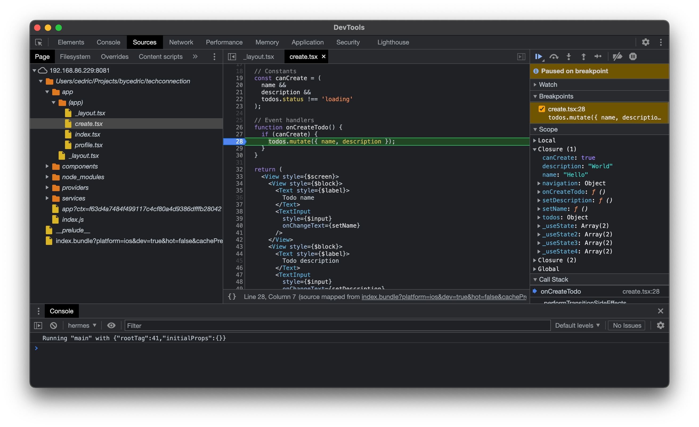Pretty print source with the braces icon
The width and height of the screenshot is (699, 427).
[x=232, y=297]
